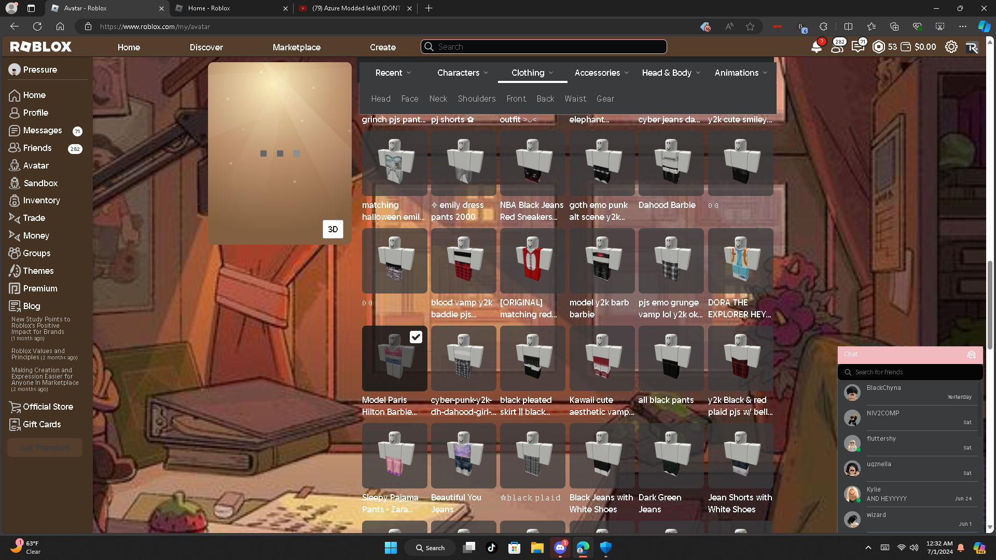Open Money in the sidebar
The height and width of the screenshot is (560, 996).
[30, 235]
